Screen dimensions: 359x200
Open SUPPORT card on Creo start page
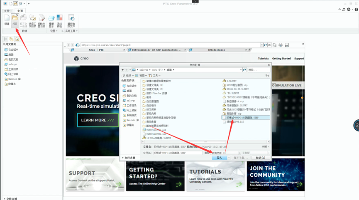click(95, 175)
